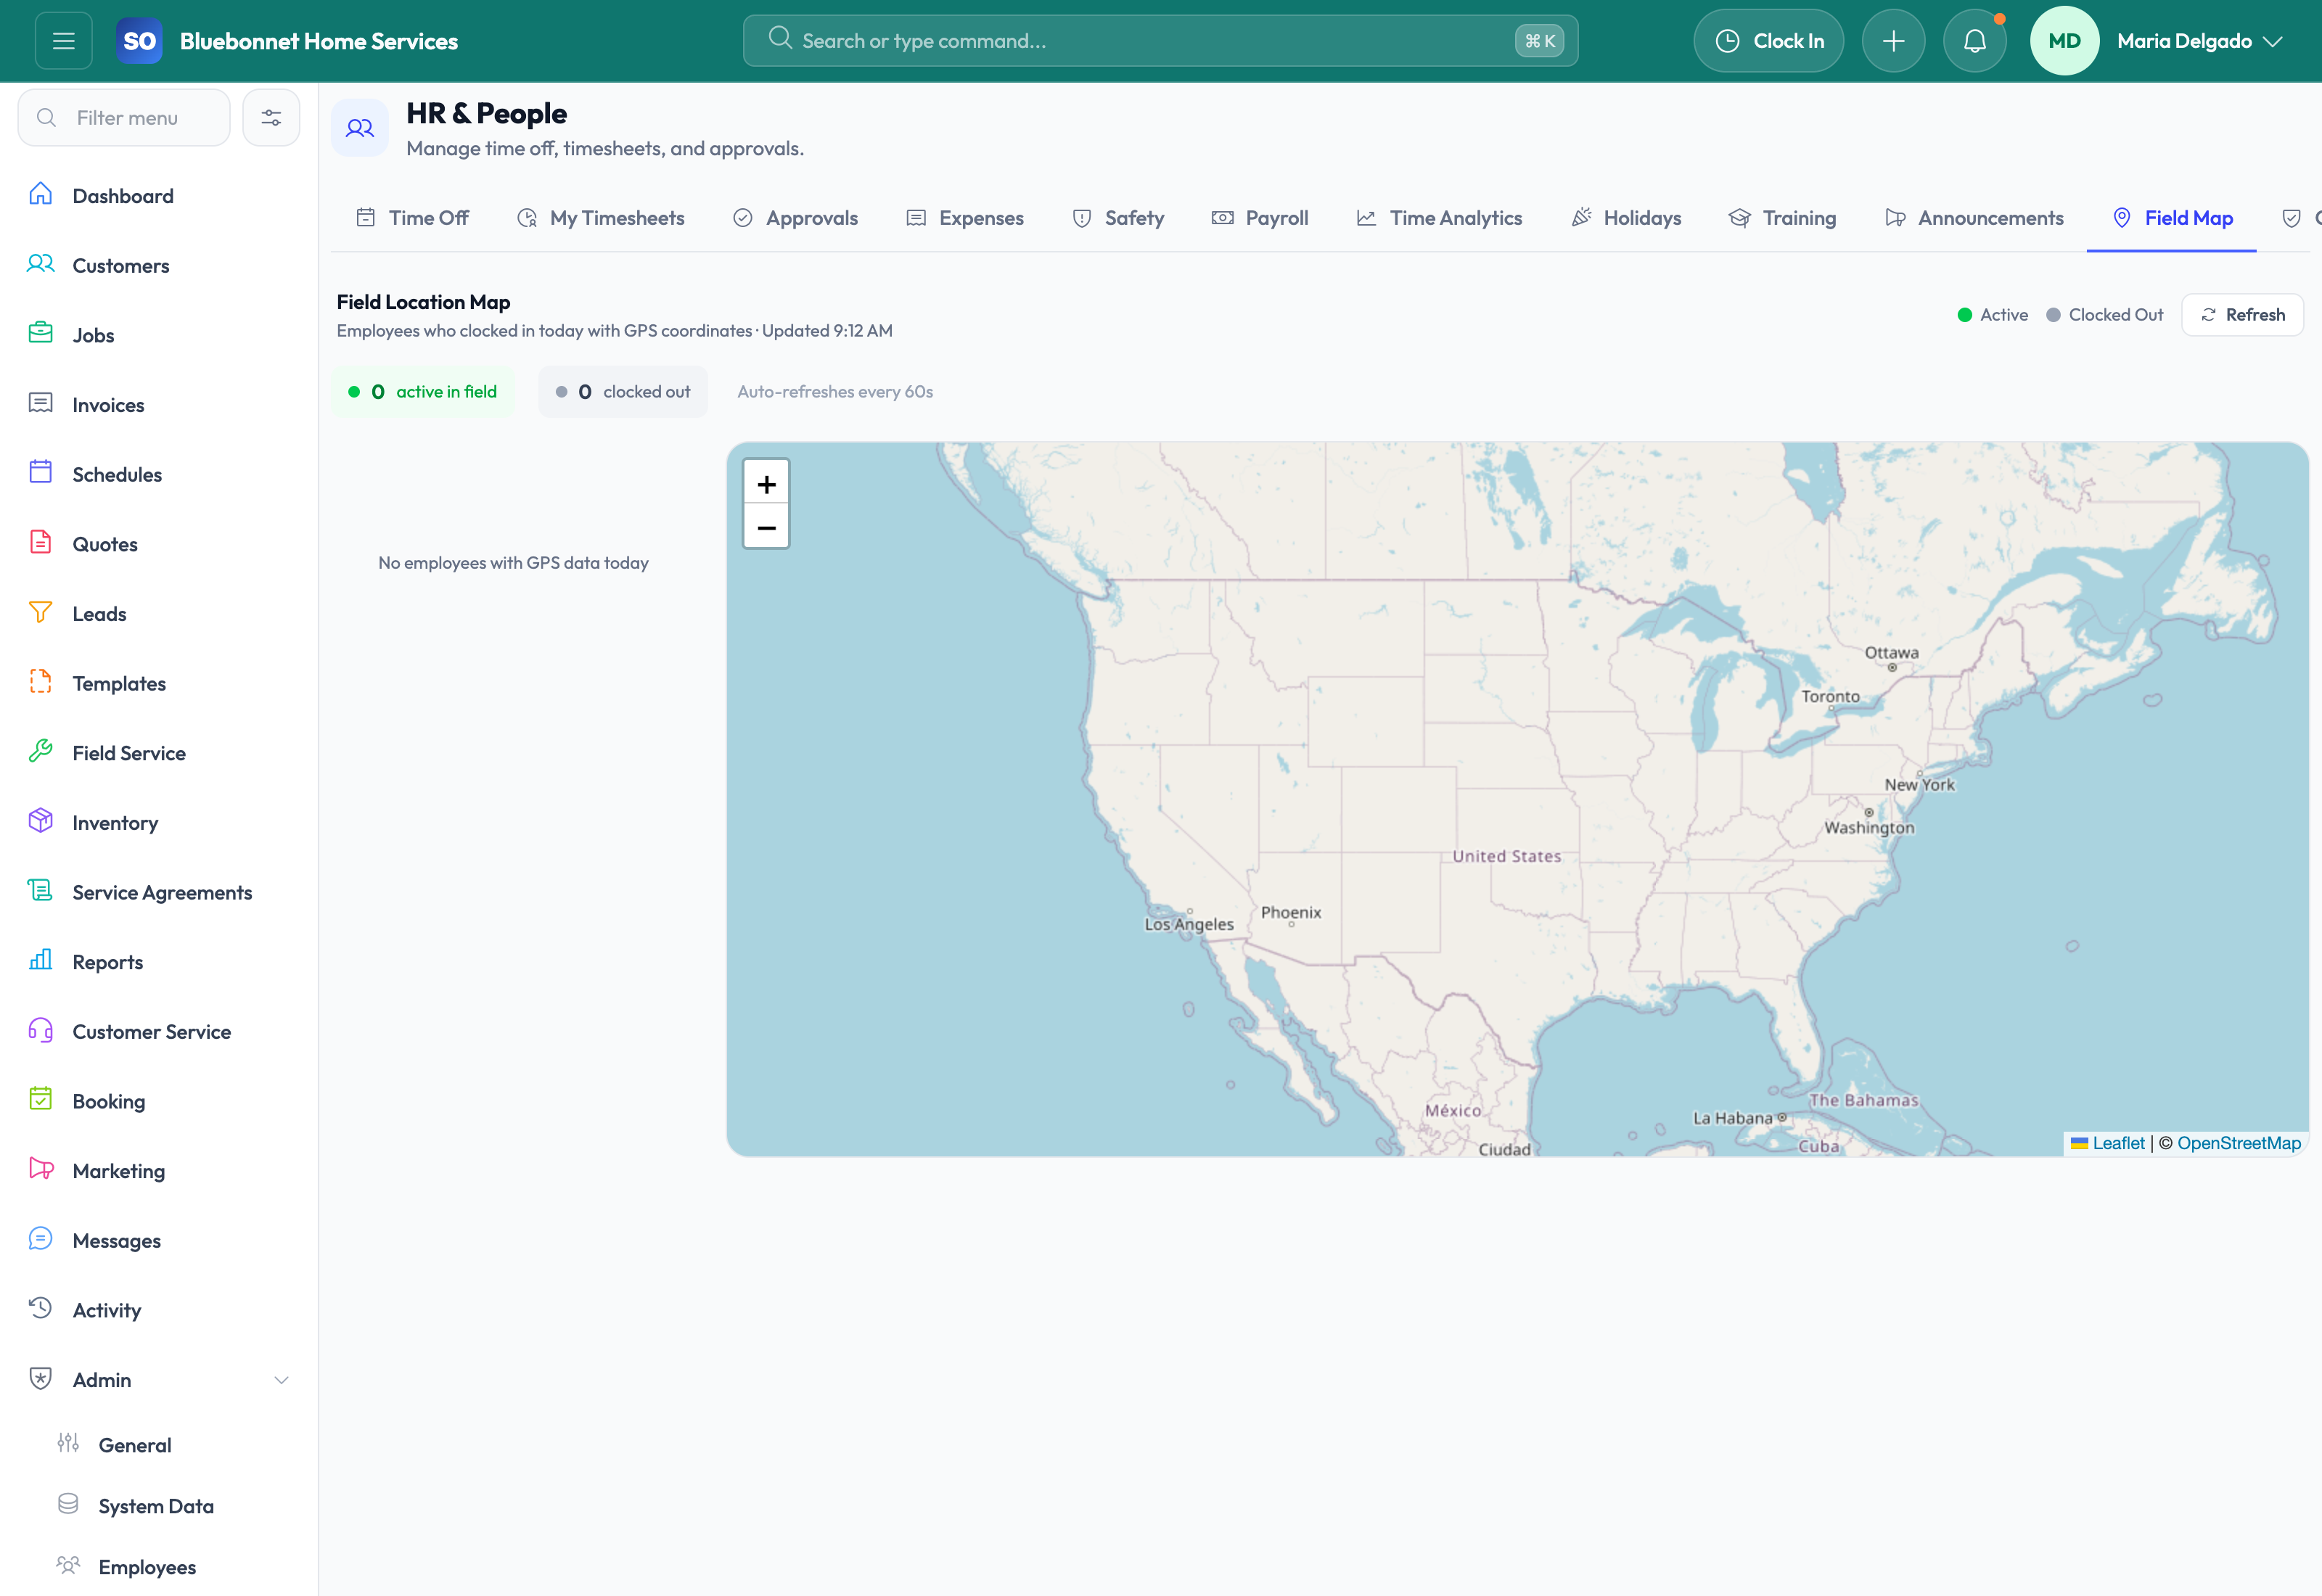
Task: Focus the global search command field
Action: pyautogui.click(x=1160, y=41)
